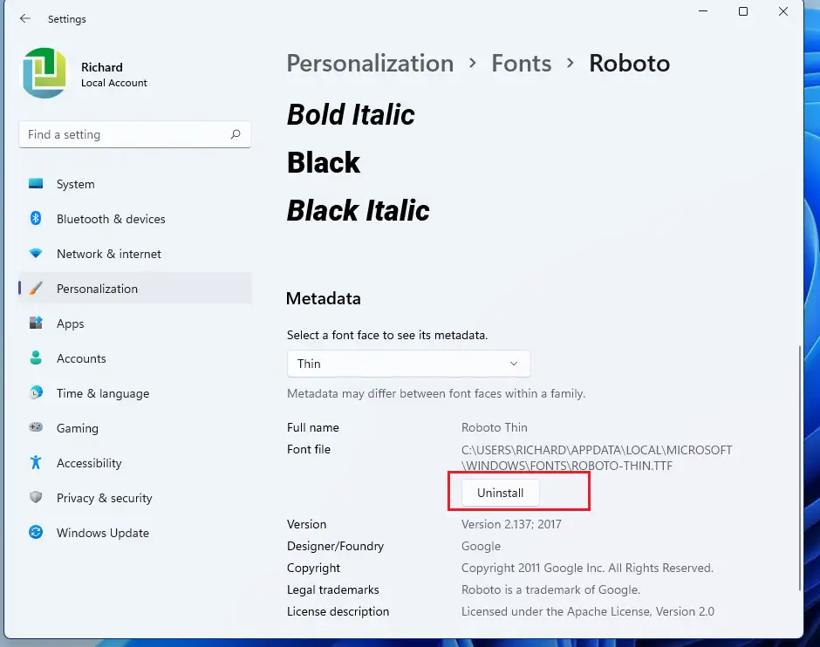820x647 pixels.
Task: Click the Apache License description text
Action: [x=588, y=611]
